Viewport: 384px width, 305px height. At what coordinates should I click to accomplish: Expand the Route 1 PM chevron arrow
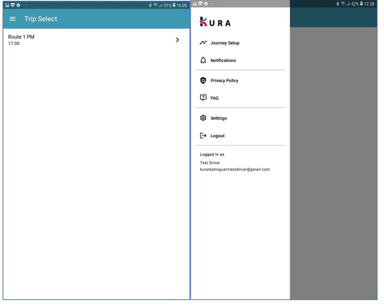tap(177, 40)
